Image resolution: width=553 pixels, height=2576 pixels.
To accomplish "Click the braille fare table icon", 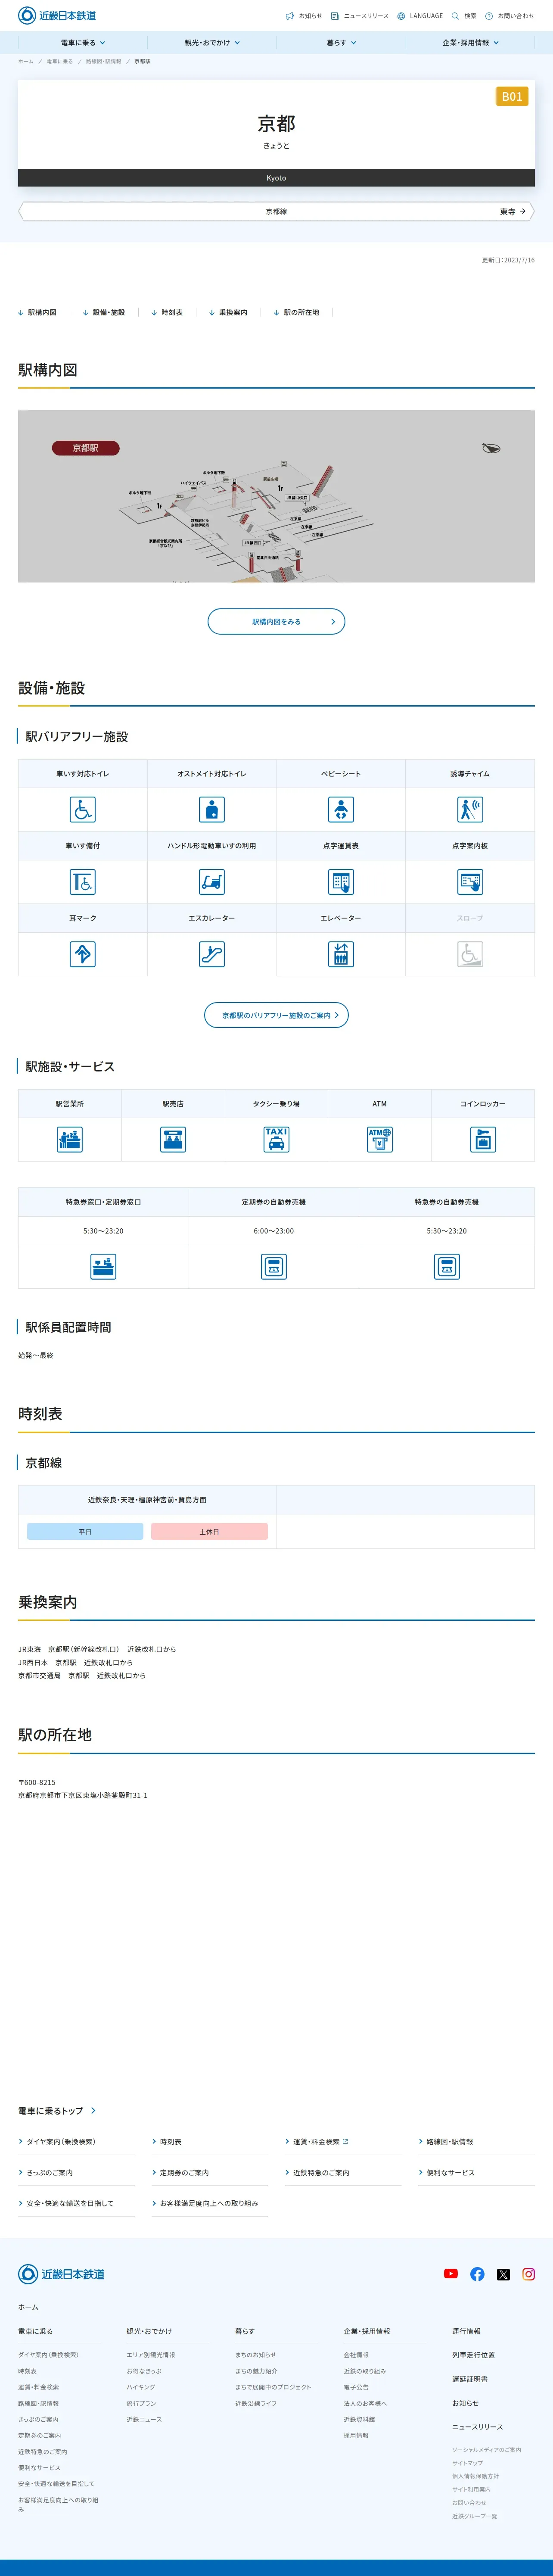I will pos(341,882).
